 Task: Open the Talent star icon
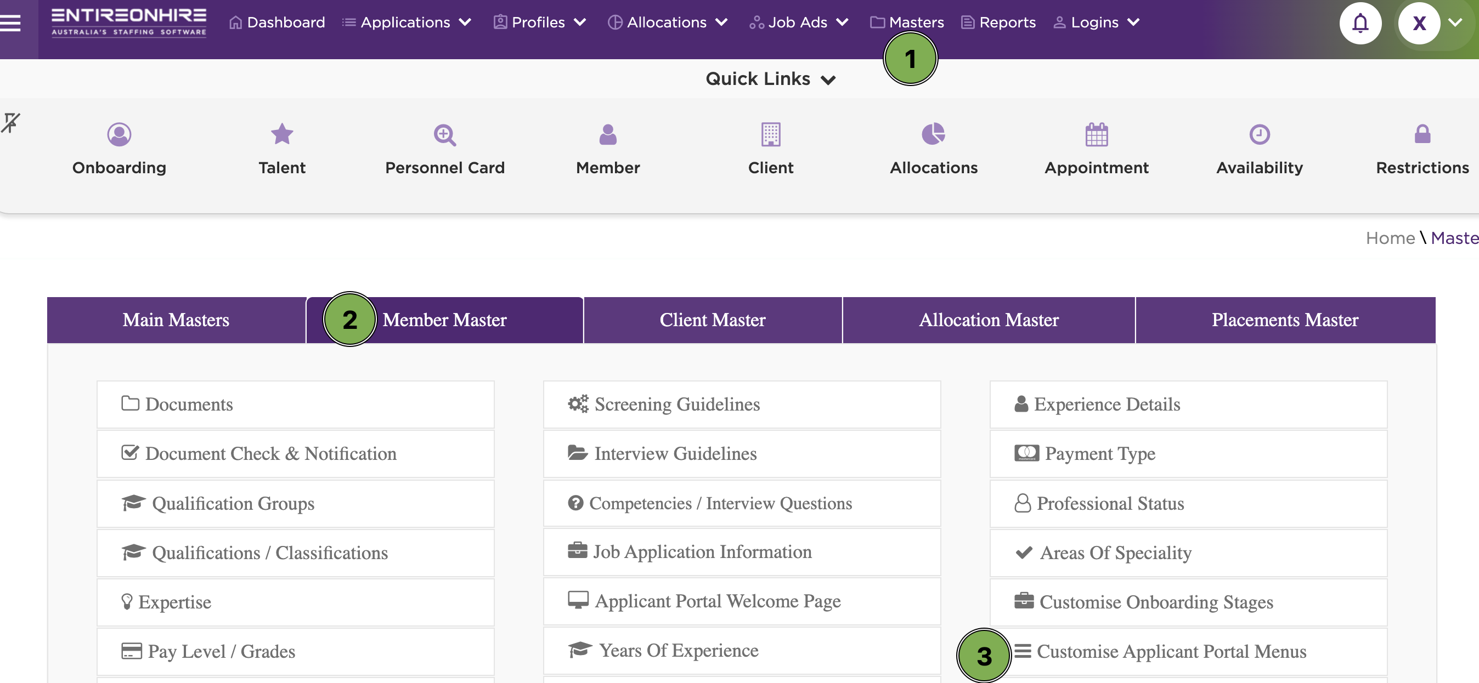point(282,135)
